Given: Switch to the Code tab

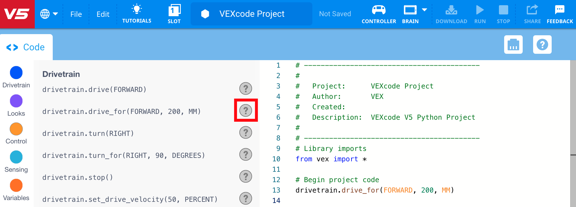Looking at the screenshot, I should click(x=26, y=47).
